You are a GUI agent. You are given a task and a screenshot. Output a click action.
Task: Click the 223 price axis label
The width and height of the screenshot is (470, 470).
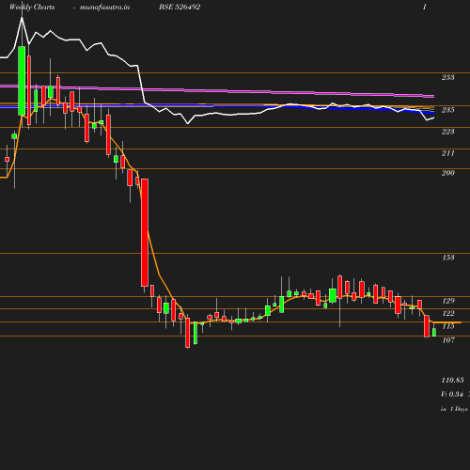point(448,132)
